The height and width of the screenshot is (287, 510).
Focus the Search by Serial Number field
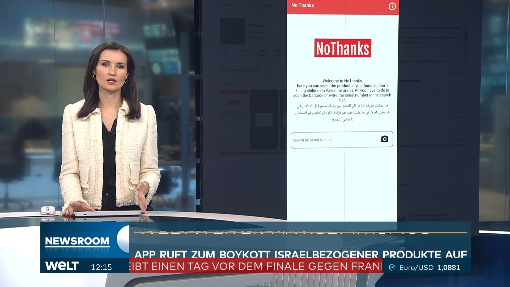coord(342,140)
